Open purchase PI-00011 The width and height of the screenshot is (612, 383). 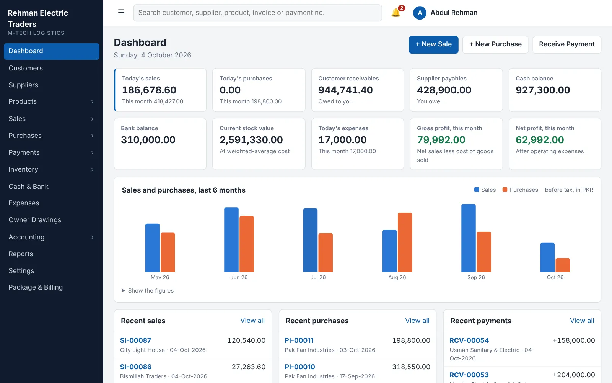pyautogui.click(x=299, y=340)
